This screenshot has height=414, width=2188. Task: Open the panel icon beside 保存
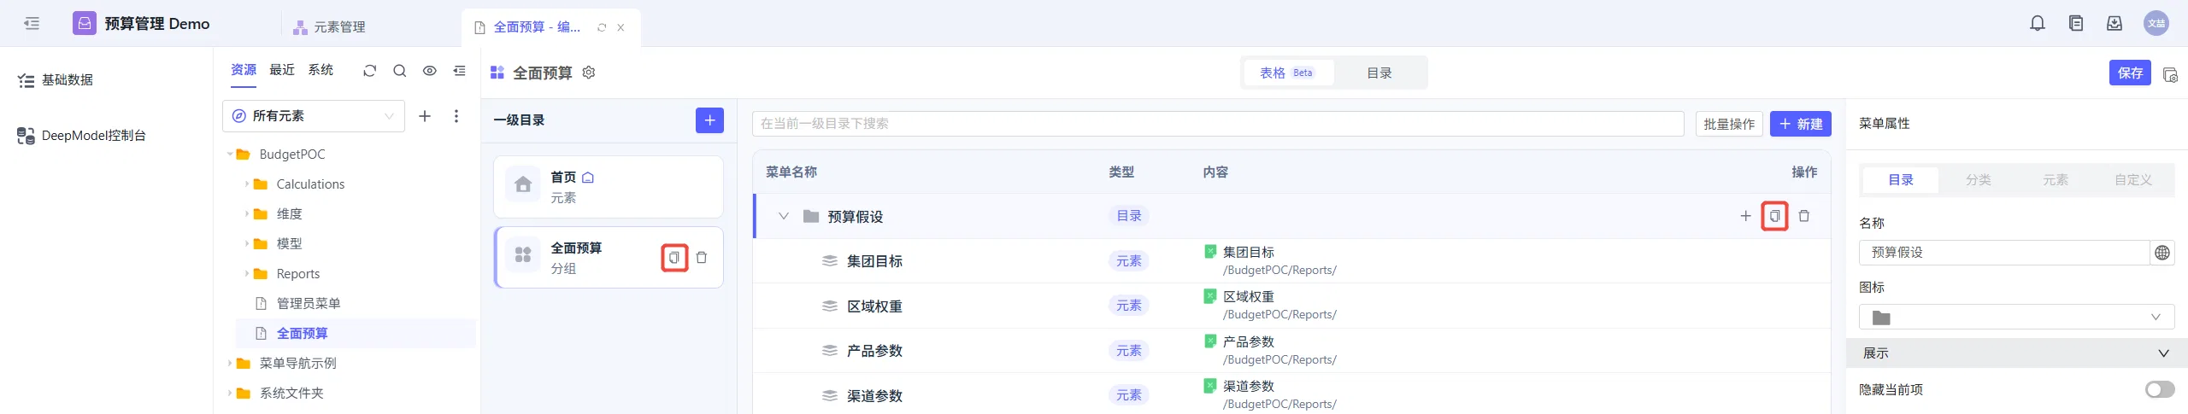(x=2170, y=74)
